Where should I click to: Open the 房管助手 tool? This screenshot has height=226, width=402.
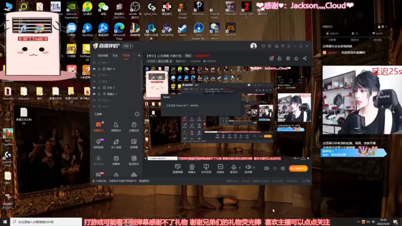(x=116, y=127)
